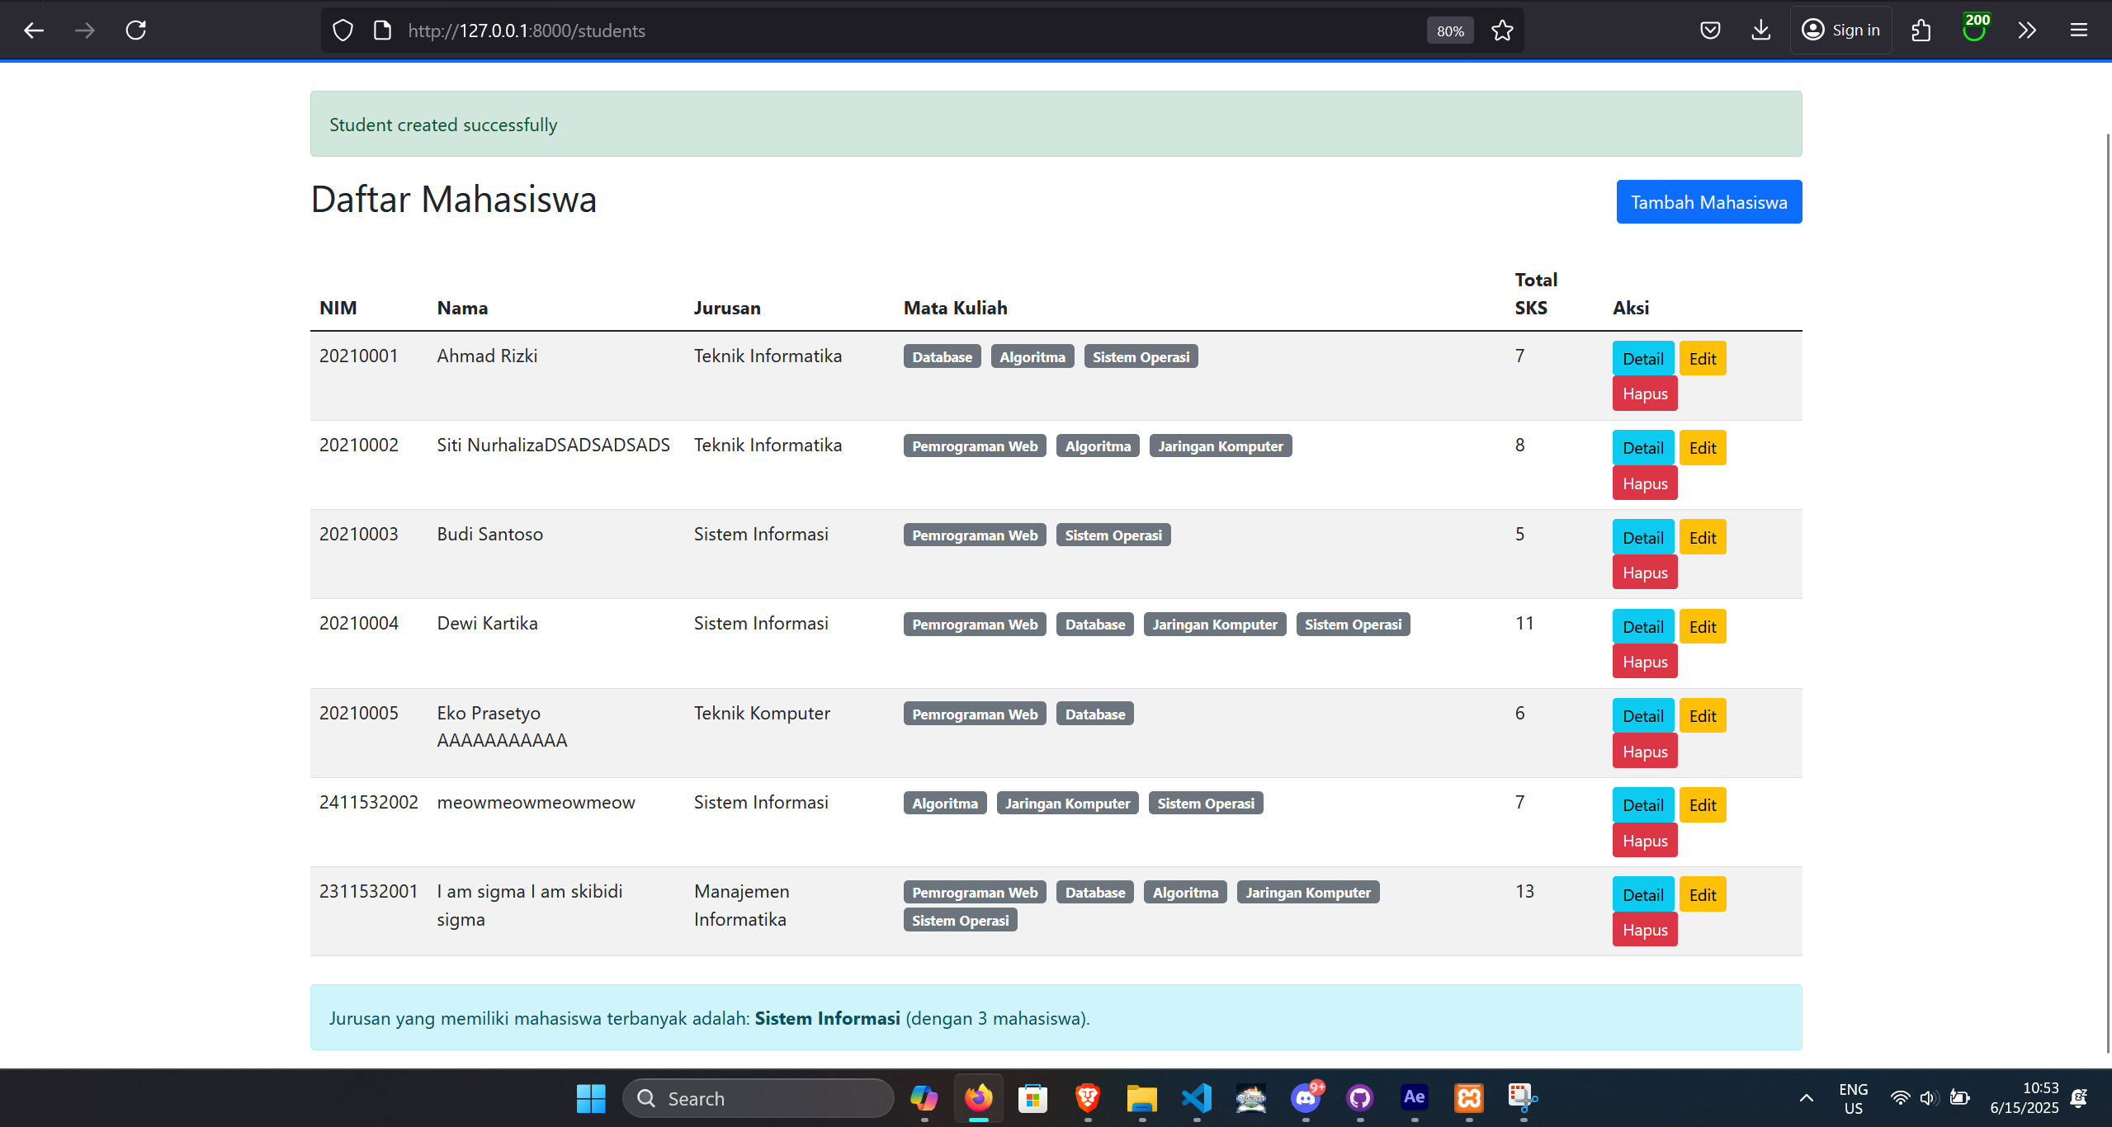Click Tambah Mahasiswa button

(1708, 202)
